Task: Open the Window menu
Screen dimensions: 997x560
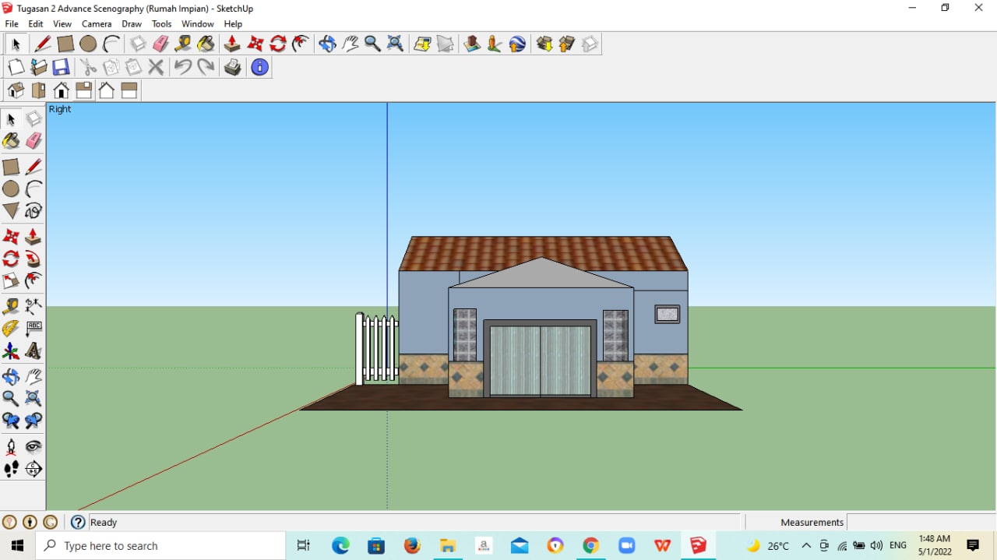Action: point(197,24)
